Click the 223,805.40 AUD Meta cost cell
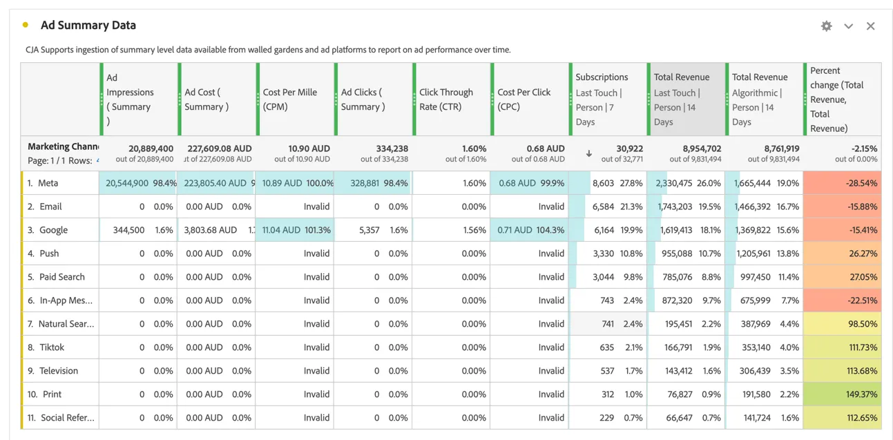The height and width of the screenshot is (440, 893). click(216, 183)
